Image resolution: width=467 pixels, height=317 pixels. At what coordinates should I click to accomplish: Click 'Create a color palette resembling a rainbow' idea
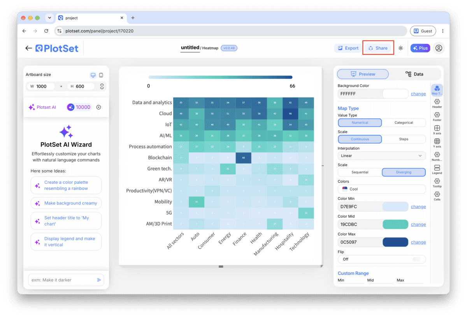click(x=66, y=185)
